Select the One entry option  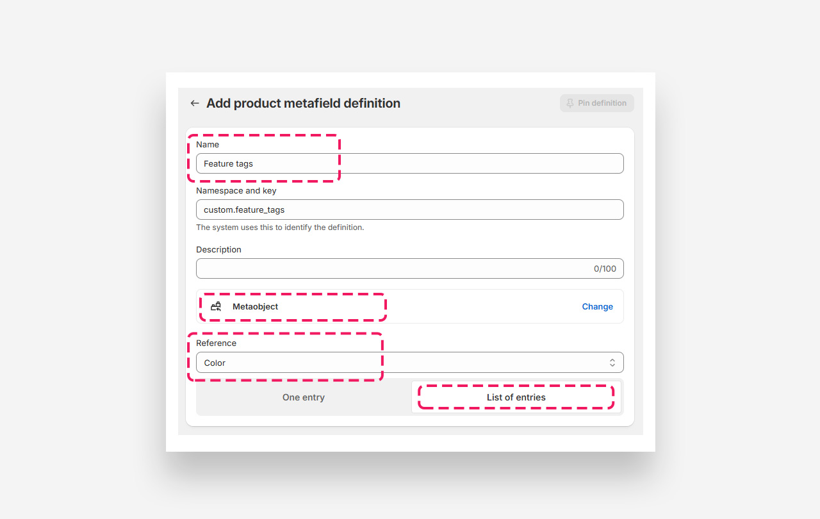click(304, 397)
